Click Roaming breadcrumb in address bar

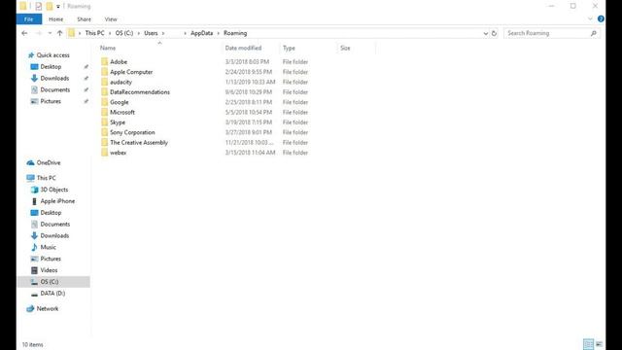(x=235, y=33)
